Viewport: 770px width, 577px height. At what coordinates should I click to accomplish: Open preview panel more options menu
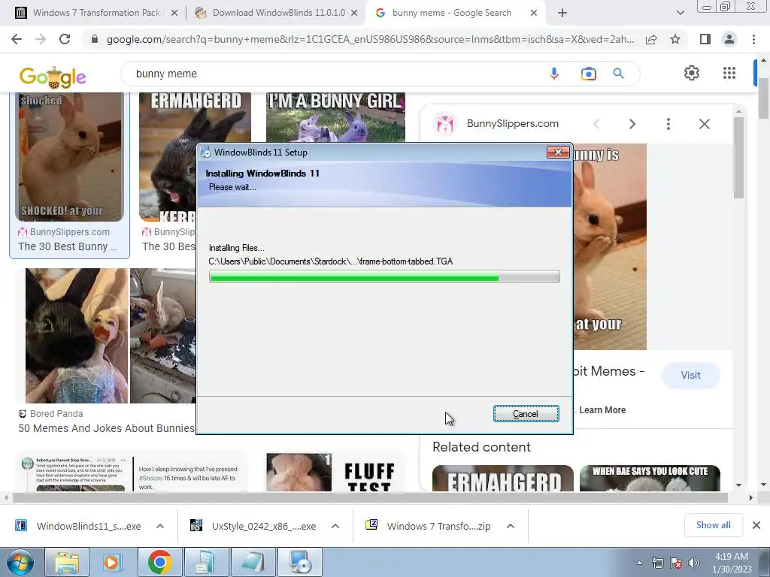[668, 124]
